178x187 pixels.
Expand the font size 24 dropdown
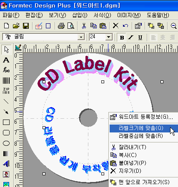tap(109, 37)
